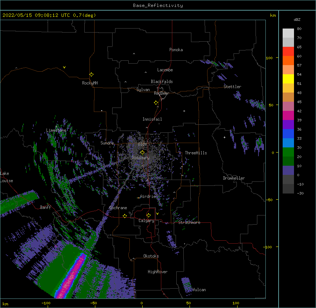Image resolution: width=316 pixels, height=308 pixels.
Task: Click the Innisfail town label
Action: click(x=152, y=119)
